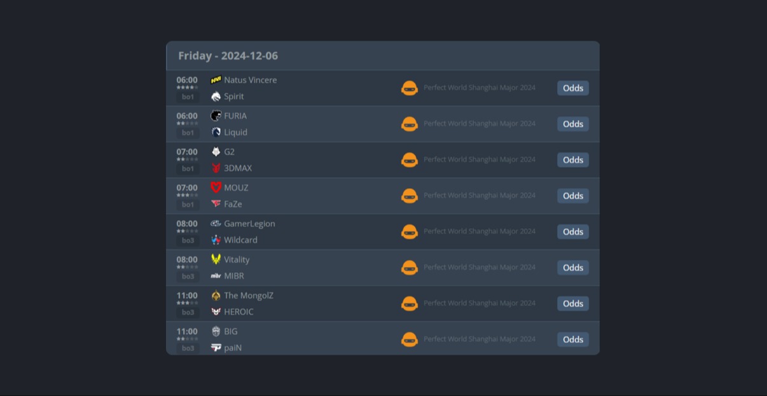The width and height of the screenshot is (767, 396).
Task: Click the Vitality bee logo
Action: tap(216, 259)
